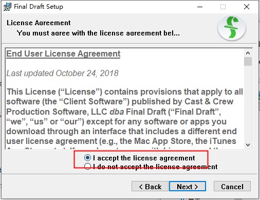Minimize the Final Draft Setup window
This screenshot has height=200, width=260.
200,7
